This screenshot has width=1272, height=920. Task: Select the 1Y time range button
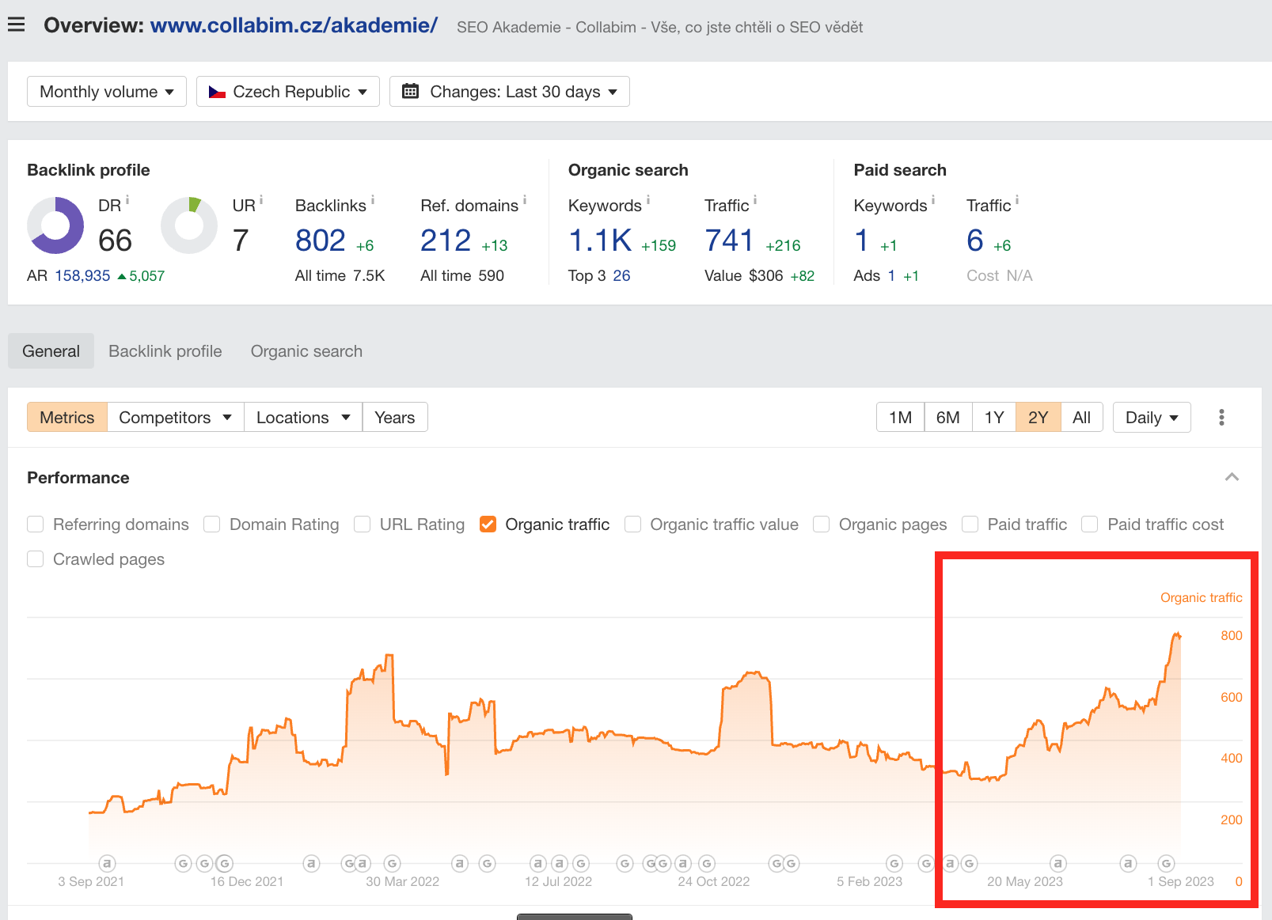pyautogui.click(x=994, y=418)
